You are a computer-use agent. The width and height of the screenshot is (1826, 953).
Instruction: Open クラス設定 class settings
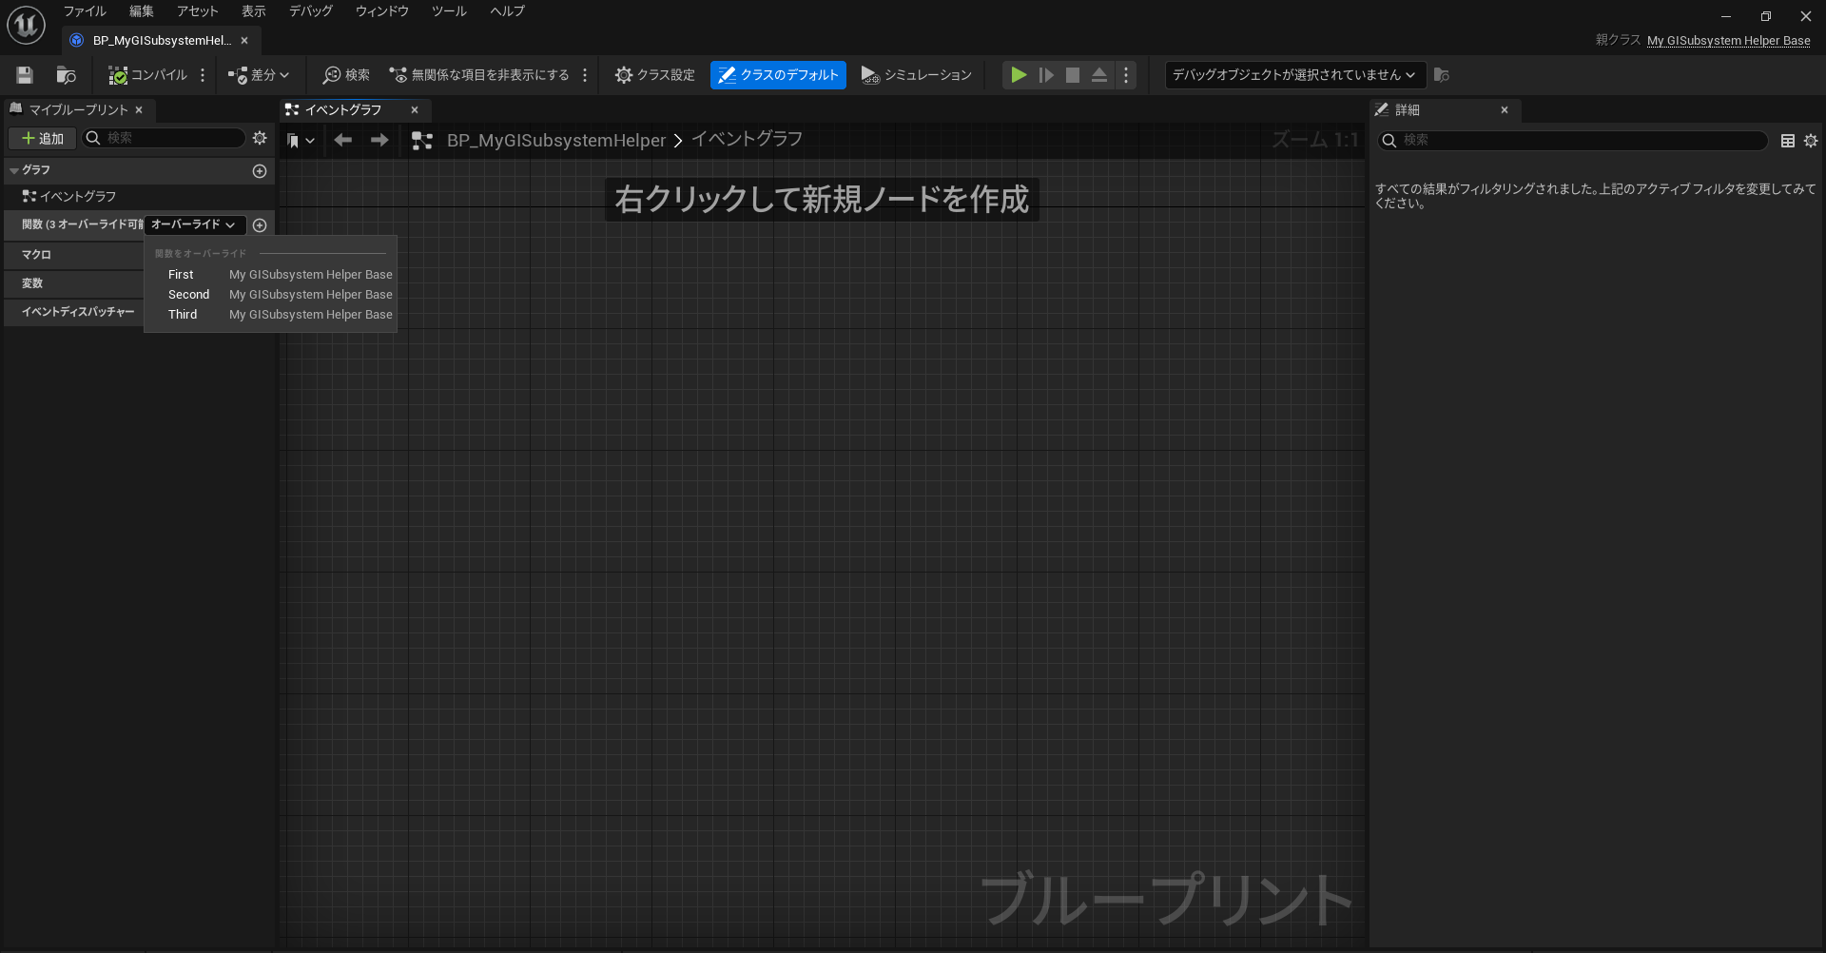654,75
